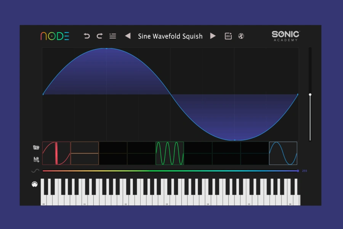Play the C1 key on keyboard
Viewport: 343px width, 229px height.
[x=85, y=200]
